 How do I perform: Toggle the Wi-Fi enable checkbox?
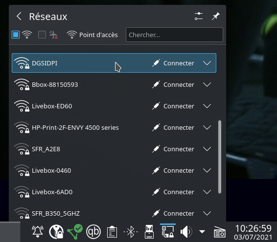[16, 35]
